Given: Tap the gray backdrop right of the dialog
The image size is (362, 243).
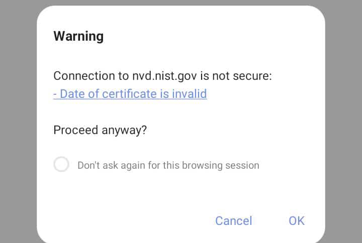Looking at the screenshot, I should click(x=344, y=126).
